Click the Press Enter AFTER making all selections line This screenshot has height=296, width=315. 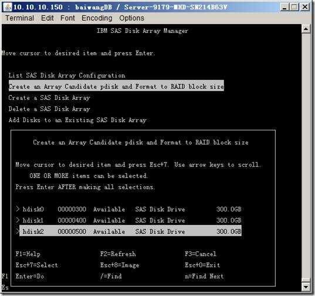pos(85,187)
